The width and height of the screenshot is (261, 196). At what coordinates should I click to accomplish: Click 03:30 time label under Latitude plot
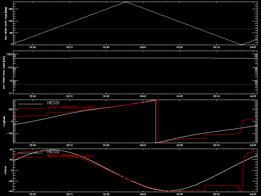tap(253, 194)
